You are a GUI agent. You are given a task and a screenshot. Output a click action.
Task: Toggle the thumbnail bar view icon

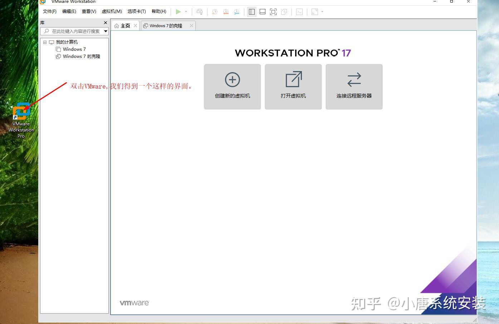(263, 12)
